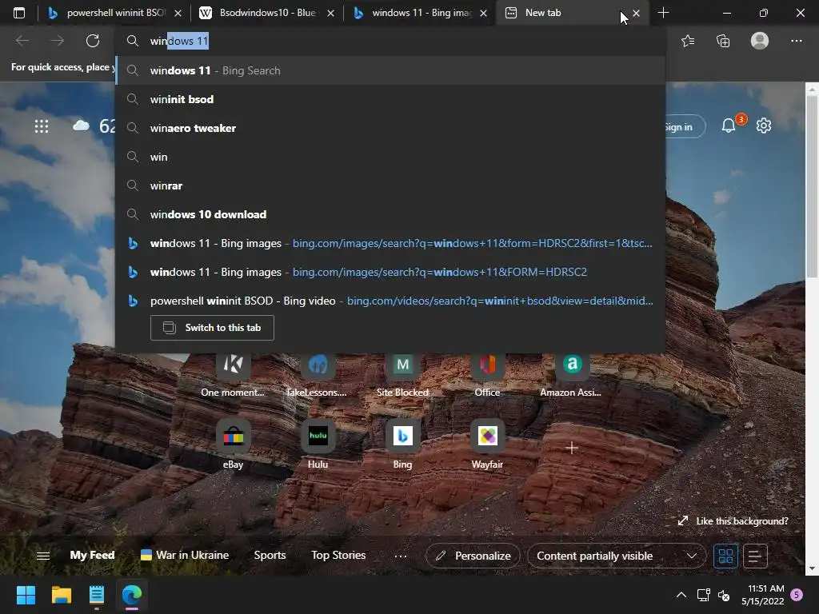Open the tab actions menu icon
Screen dimensions: 819x614
[x=19, y=13]
